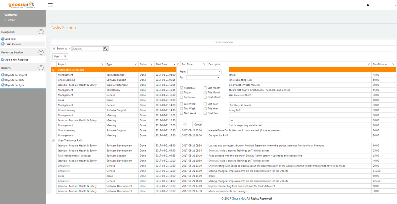Screen dimensions: 397x204
Task: Collapse the Navigation section arrow icon
Action: pyautogui.click(x=41, y=32)
